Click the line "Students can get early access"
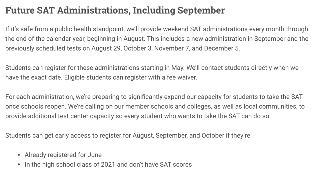313x173 pixels. tap(128, 136)
